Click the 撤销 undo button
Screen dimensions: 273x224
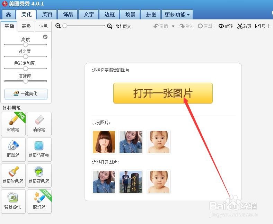point(161,26)
